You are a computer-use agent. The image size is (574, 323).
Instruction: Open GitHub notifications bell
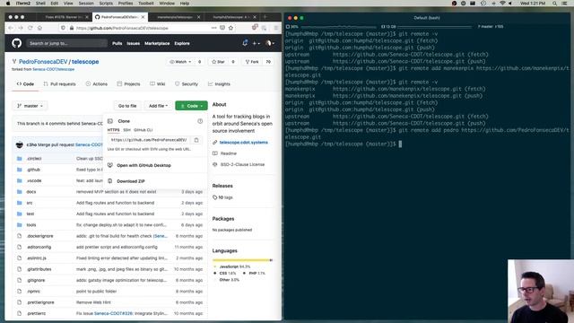(245, 43)
